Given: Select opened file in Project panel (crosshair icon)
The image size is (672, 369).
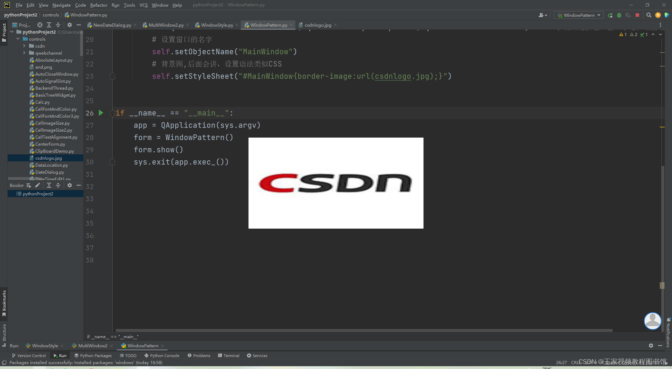Looking at the screenshot, I should [x=40, y=25].
